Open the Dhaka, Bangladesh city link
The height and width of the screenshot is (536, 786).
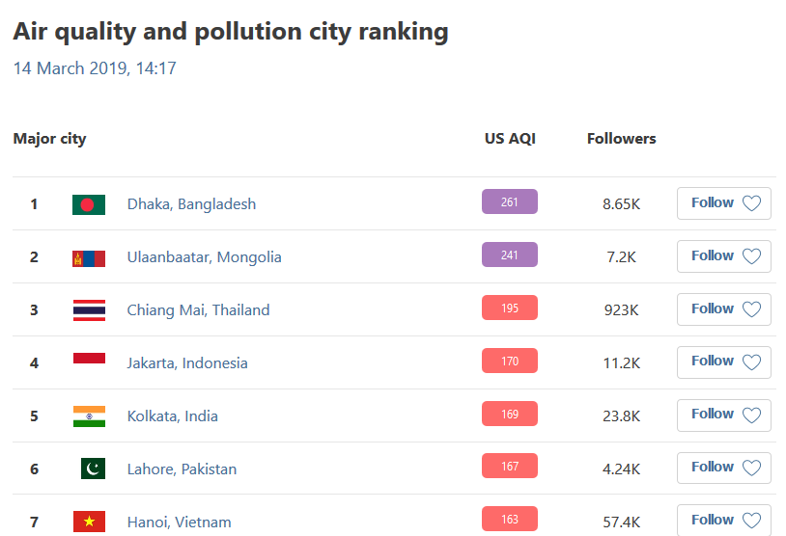pos(191,204)
